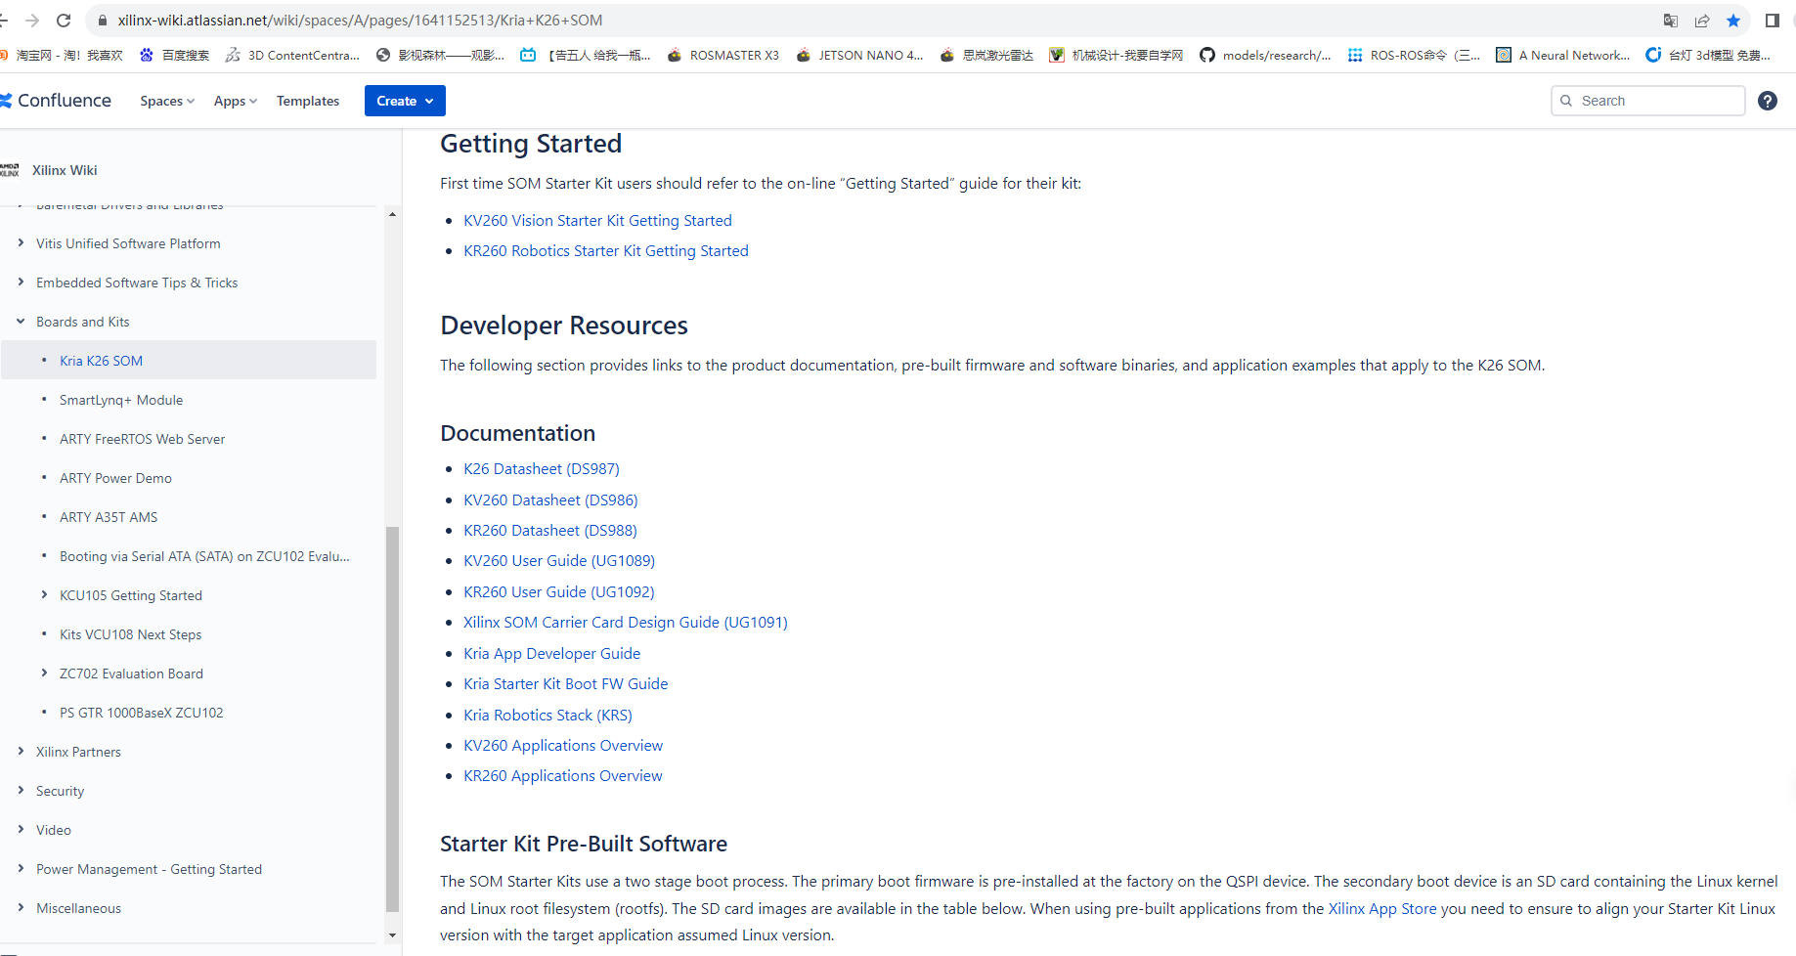Viewport: 1796px width, 956px height.
Task: Open ARTY FreeRTOS Web Server page
Action: [x=142, y=439]
